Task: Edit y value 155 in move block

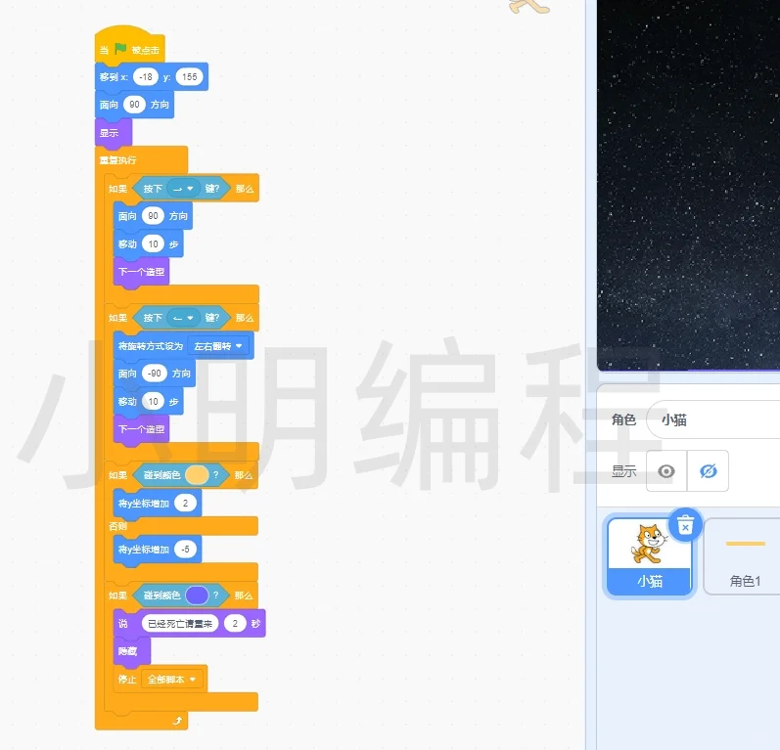Action: [190, 76]
